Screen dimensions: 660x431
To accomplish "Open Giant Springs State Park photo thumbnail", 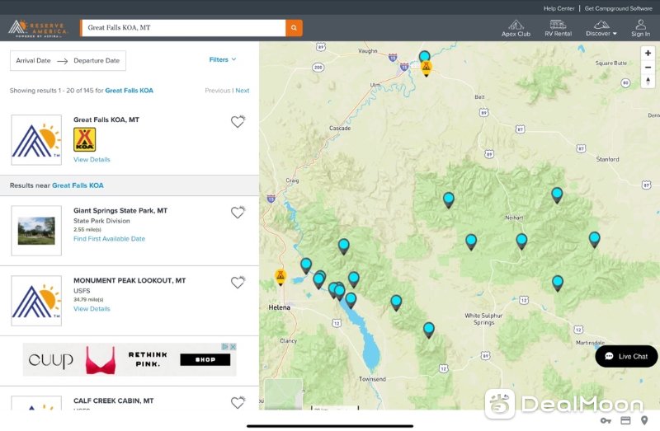I will (x=36, y=231).
